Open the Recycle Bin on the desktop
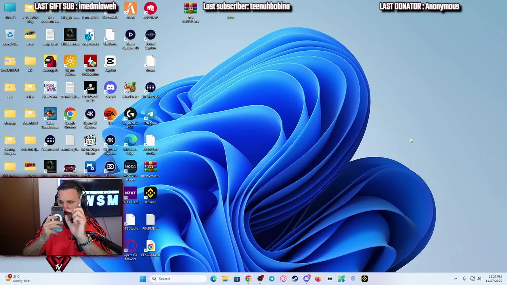The height and width of the screenshot is (285, 507). tap(10, 38)
